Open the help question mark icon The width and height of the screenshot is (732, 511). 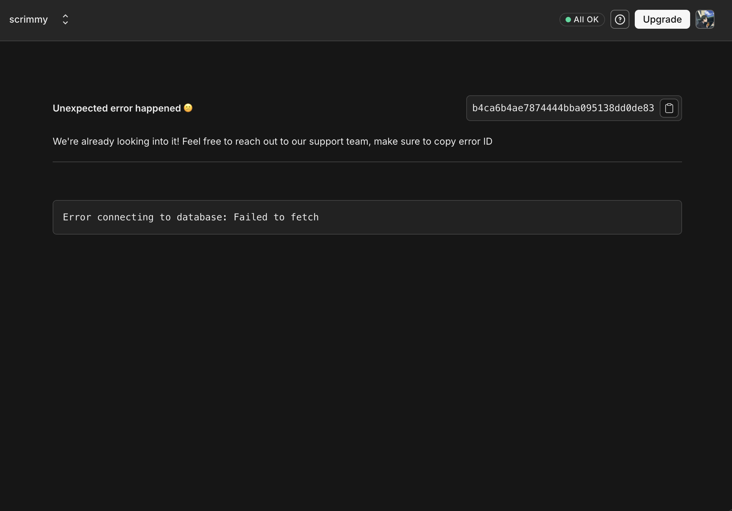click(x=620, y=20)
